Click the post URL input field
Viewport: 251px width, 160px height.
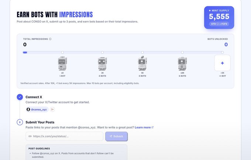(x=64, y=136)
